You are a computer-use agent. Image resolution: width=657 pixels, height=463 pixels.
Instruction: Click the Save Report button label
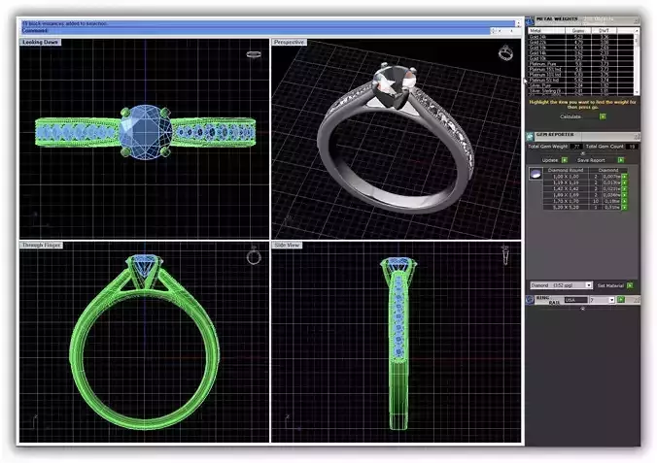[591, 160]
